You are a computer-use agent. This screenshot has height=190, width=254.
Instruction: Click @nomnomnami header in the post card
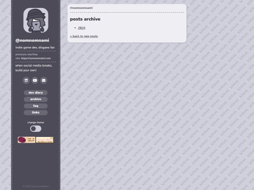pos(81,8)
